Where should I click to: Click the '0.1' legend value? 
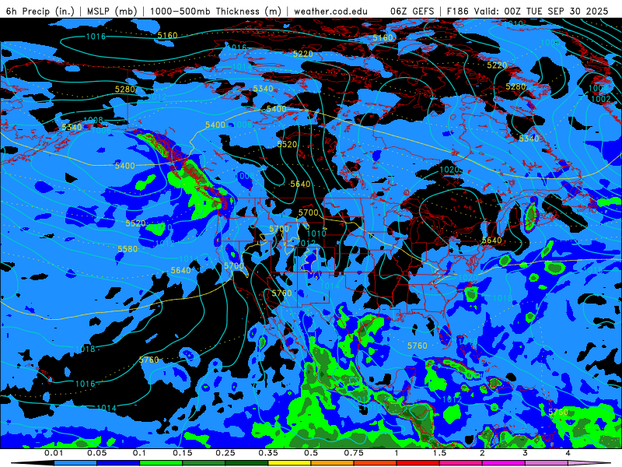tap(139, 453)
